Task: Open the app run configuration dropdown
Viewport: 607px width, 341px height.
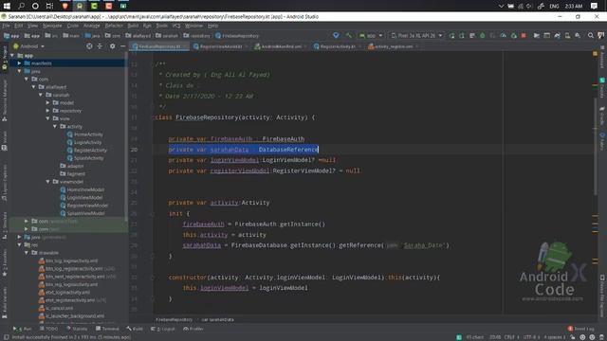Action: (x=371, y=36)
